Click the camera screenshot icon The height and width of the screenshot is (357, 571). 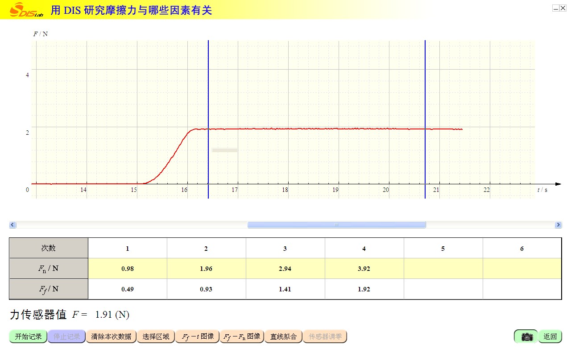coord(526,336)
